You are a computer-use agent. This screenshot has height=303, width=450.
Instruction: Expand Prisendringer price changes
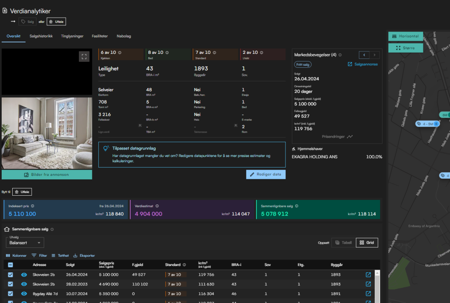click(x=337, y=137)
